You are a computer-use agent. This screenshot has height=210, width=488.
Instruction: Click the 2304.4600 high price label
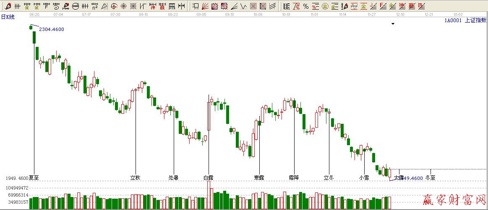51,29
